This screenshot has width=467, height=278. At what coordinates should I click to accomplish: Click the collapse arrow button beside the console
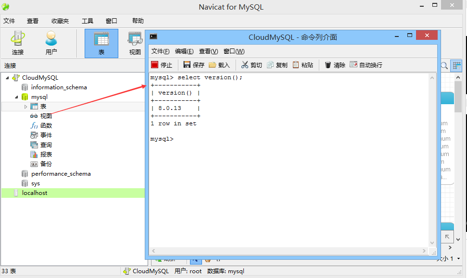pos(447,237)
